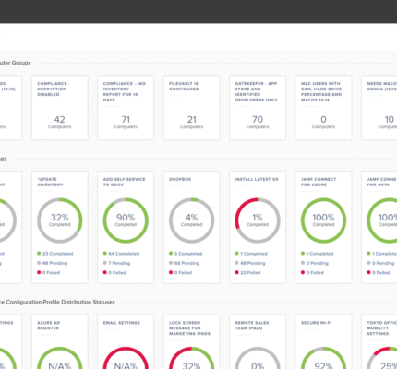Open the *Update Inventory policy title

tap(50, 182)
